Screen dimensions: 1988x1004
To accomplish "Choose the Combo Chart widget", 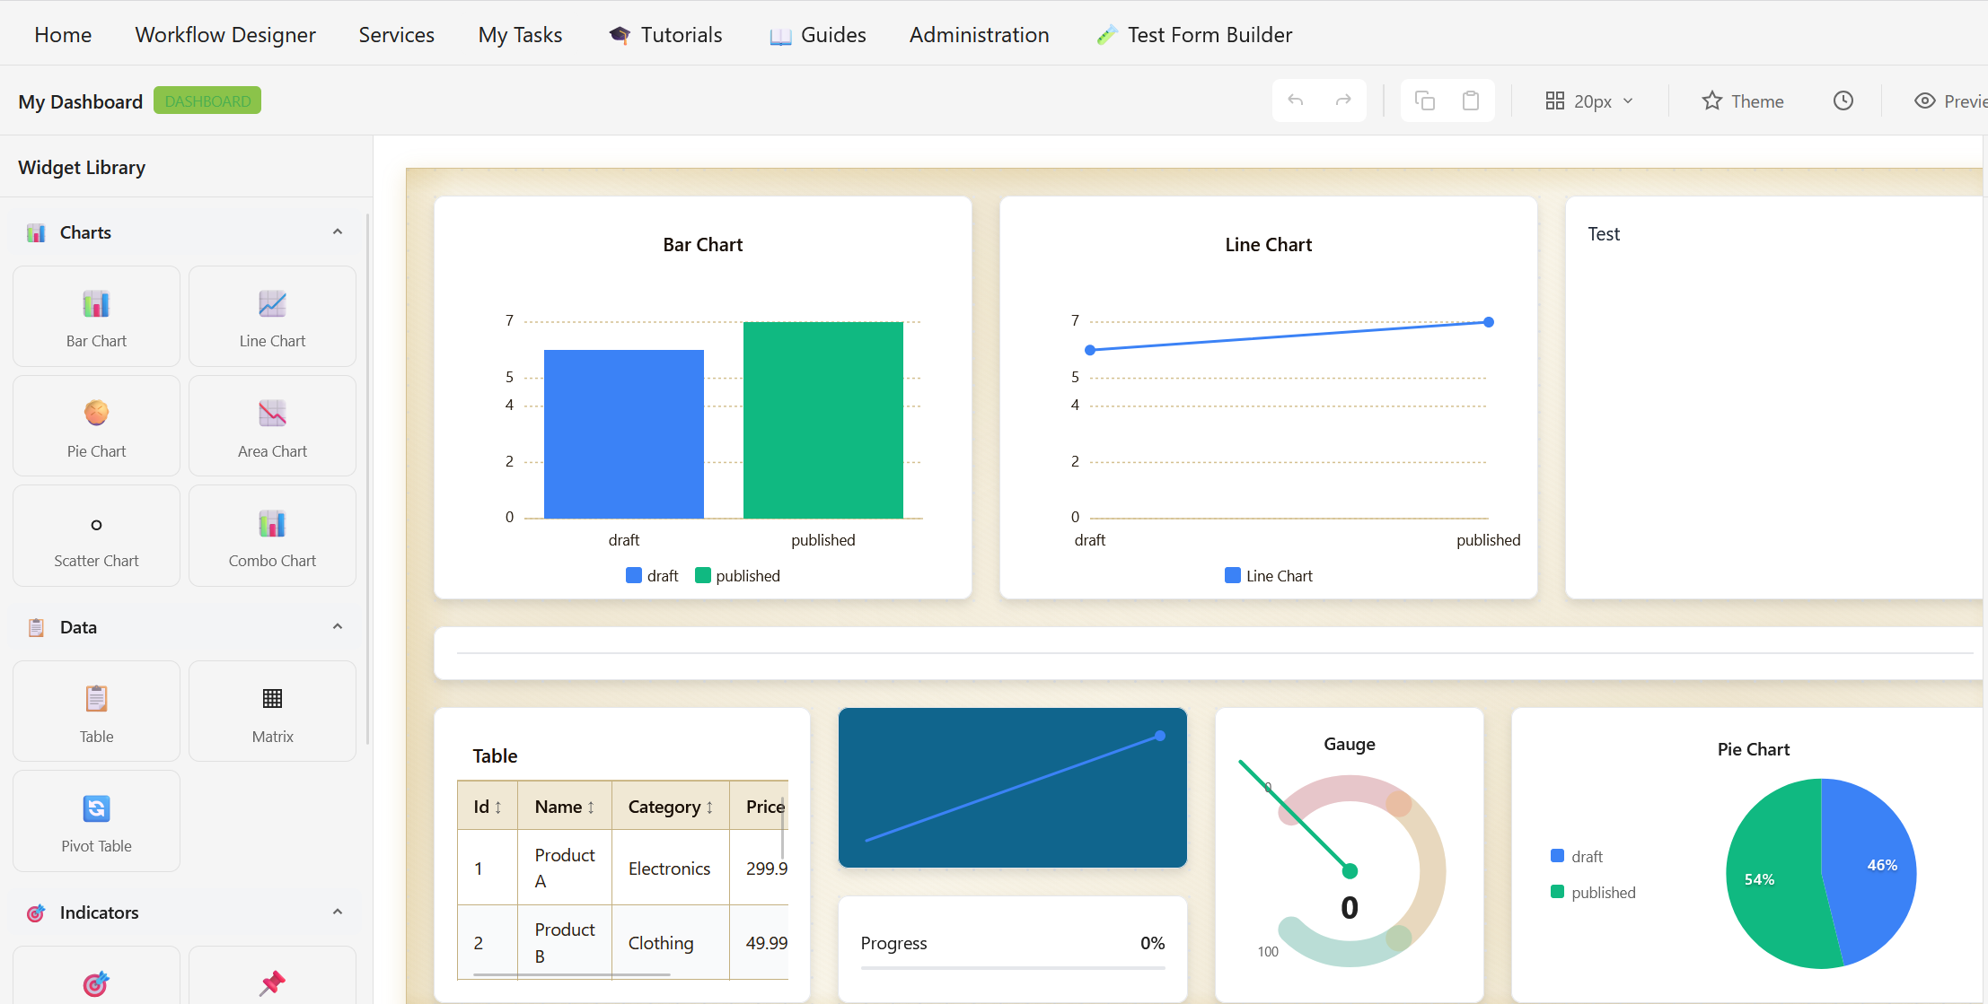I will pyautogui.click(x=272, y=536).
